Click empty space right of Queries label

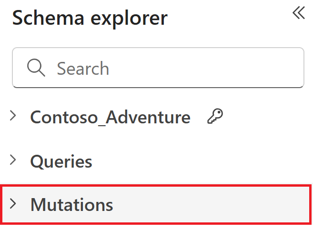[x=200, y=161]
